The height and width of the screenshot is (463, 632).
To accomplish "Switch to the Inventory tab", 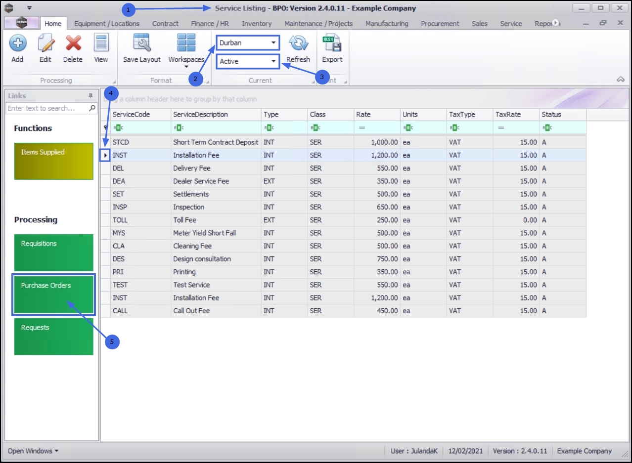I will click(256, 23).
